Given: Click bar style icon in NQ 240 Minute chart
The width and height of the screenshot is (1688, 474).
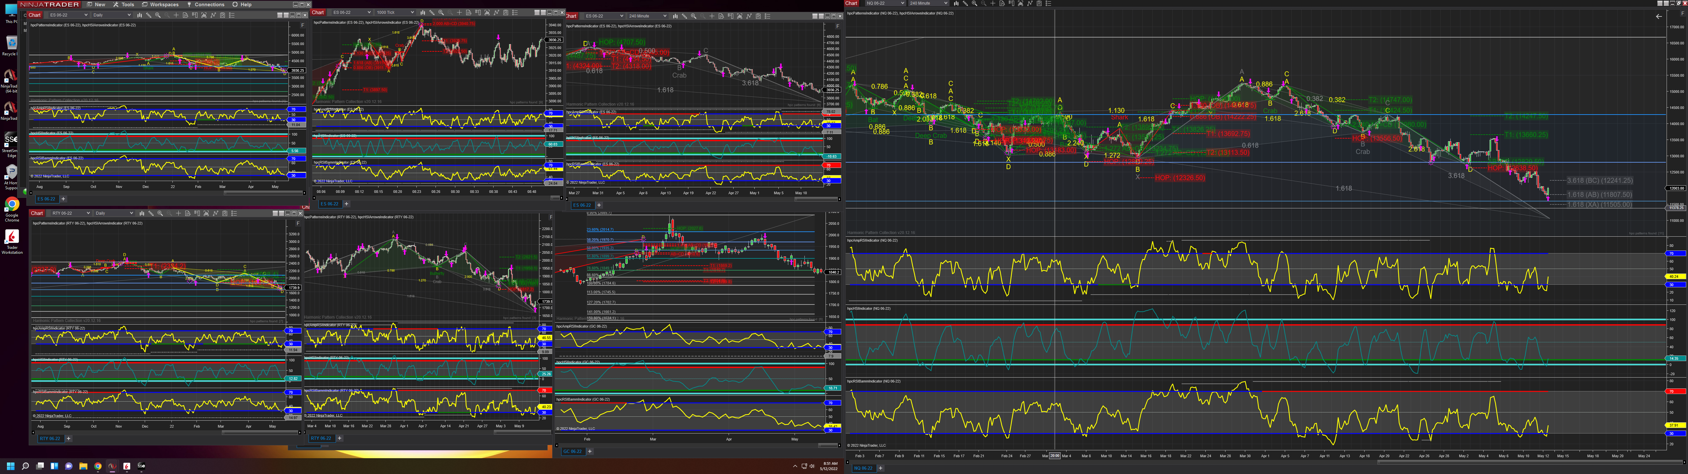Looking at the screenshot, I should pos(956,3).
